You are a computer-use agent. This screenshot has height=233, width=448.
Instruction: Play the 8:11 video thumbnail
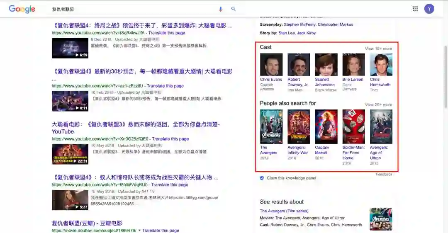tap(70, 101)
